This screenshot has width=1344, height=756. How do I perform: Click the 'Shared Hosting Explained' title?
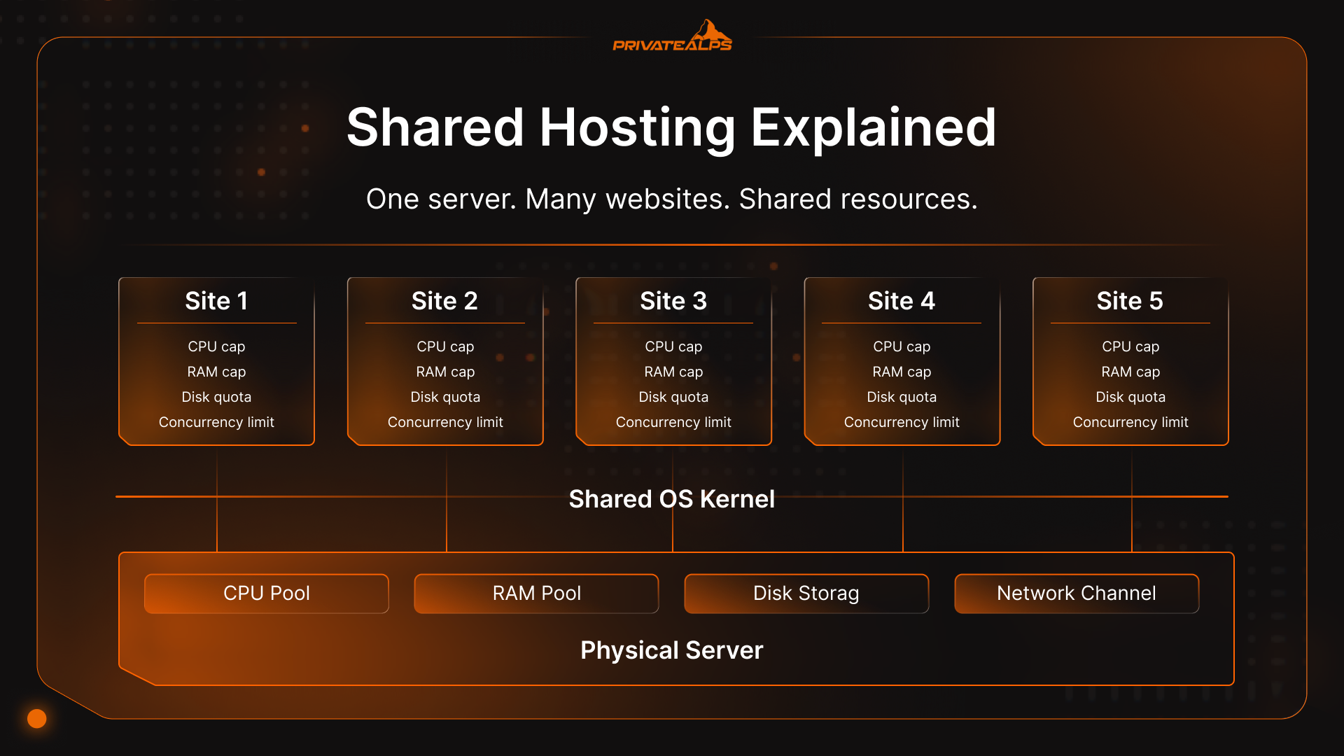pyautogui.click(x=671, y=127)
